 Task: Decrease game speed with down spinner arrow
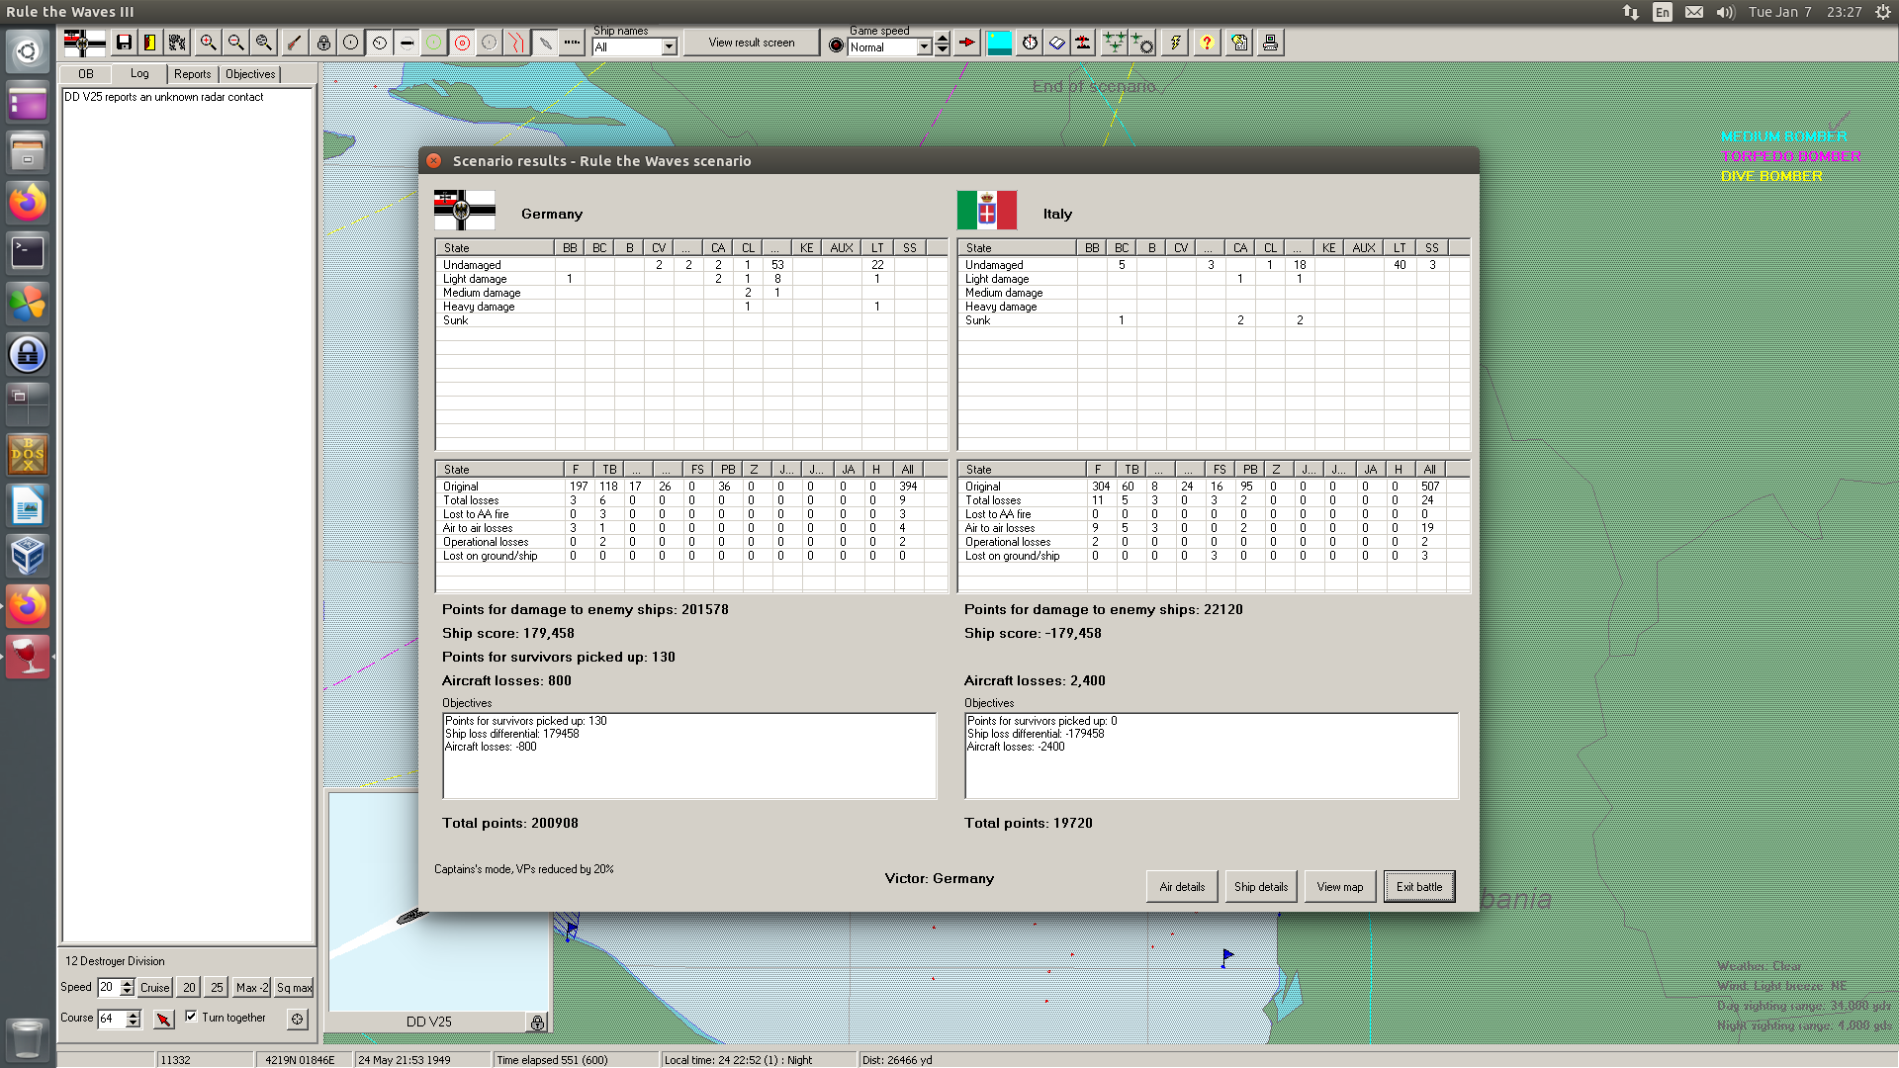(943, 50)
